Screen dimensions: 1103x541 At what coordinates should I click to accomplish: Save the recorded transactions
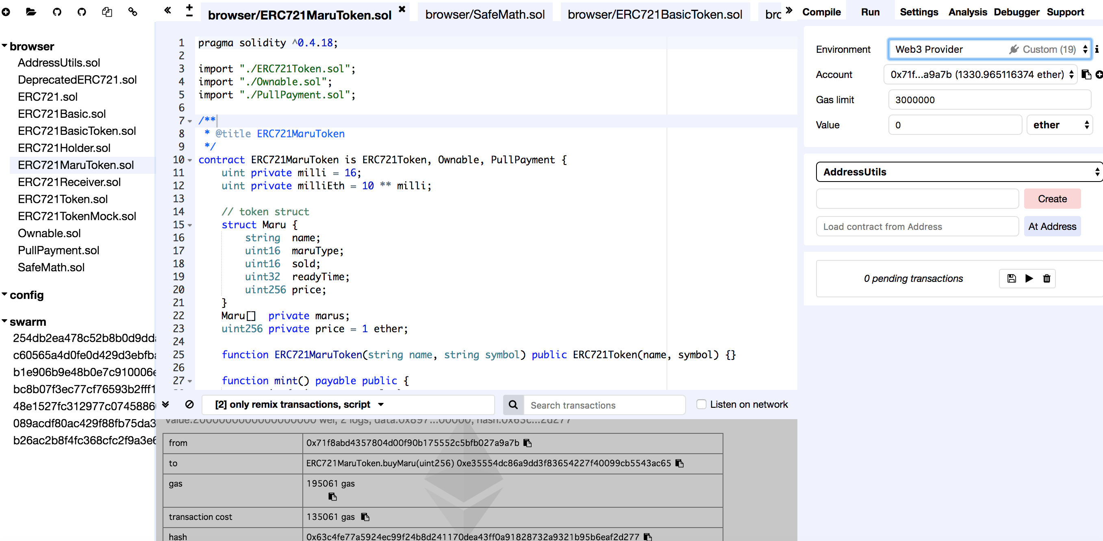1012,278
